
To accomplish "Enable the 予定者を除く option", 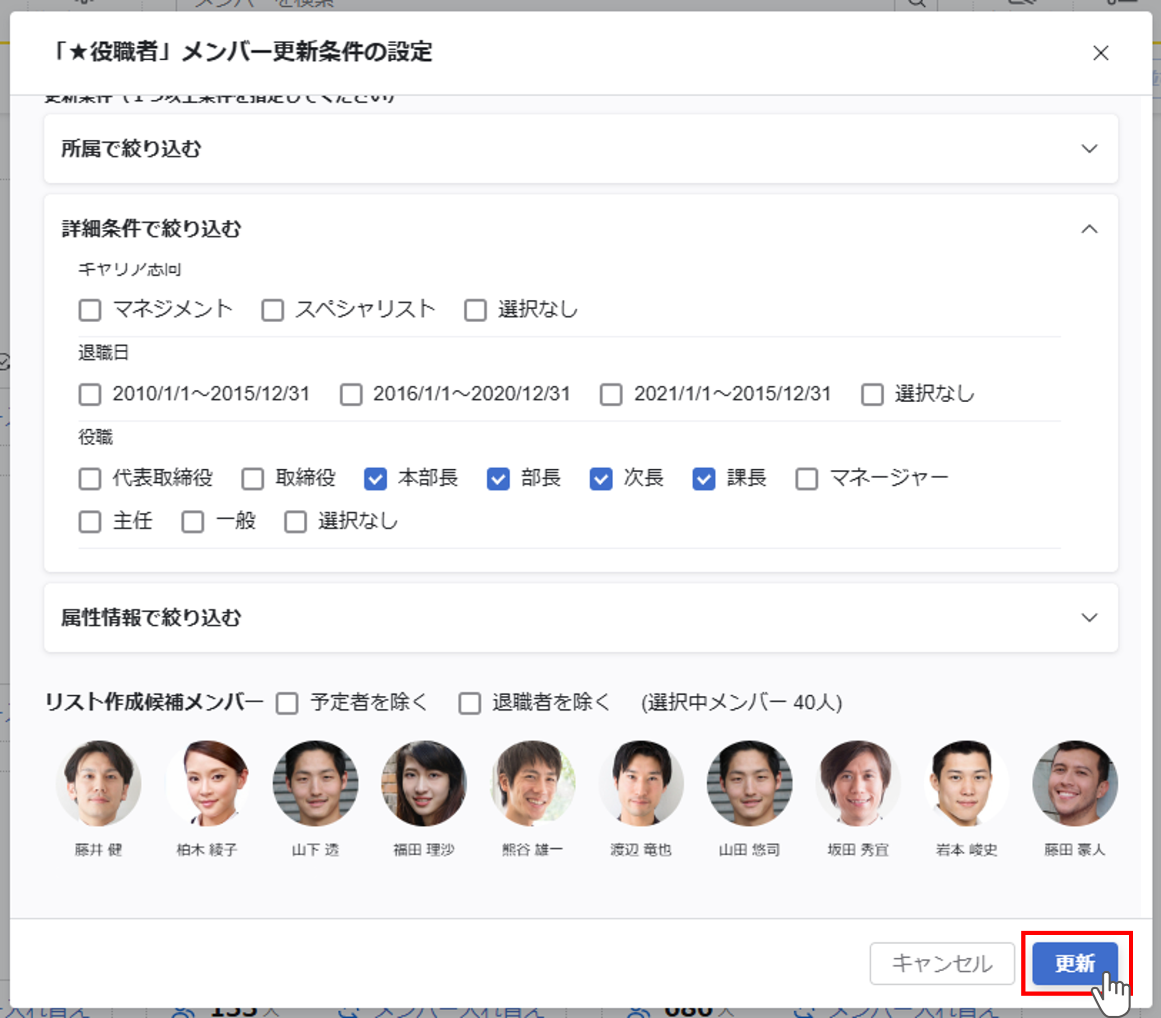I will (287, 703).
